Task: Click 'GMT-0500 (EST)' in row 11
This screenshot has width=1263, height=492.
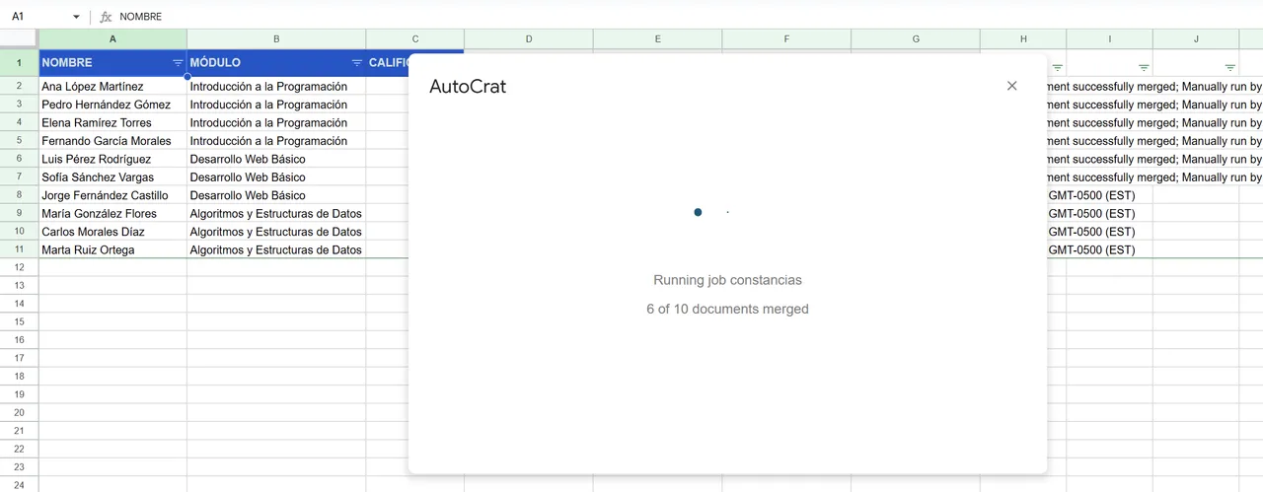Action: coord(1091,250)
